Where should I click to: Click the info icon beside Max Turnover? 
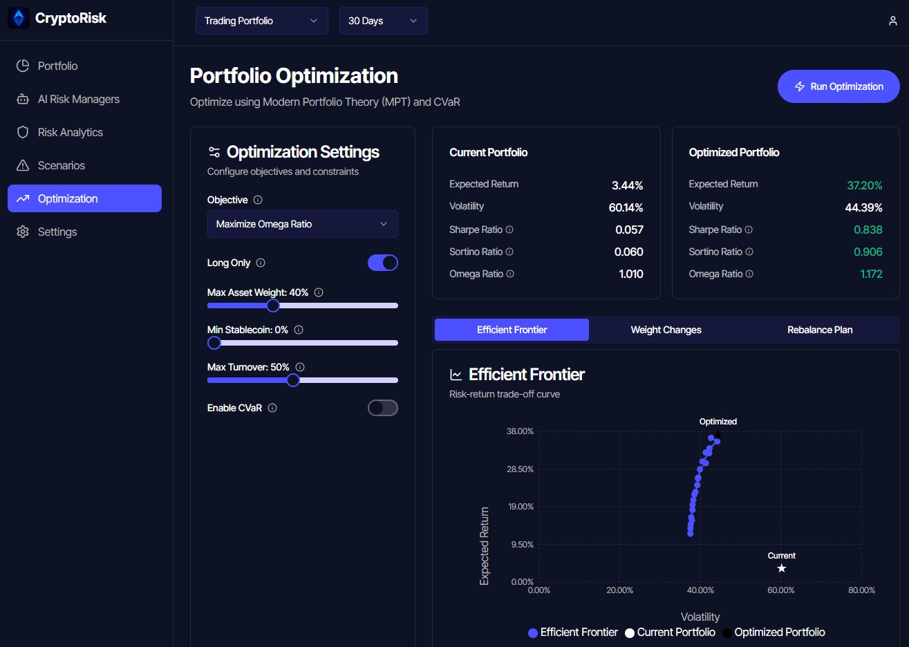pyautogui.click(x=300, y=367)
